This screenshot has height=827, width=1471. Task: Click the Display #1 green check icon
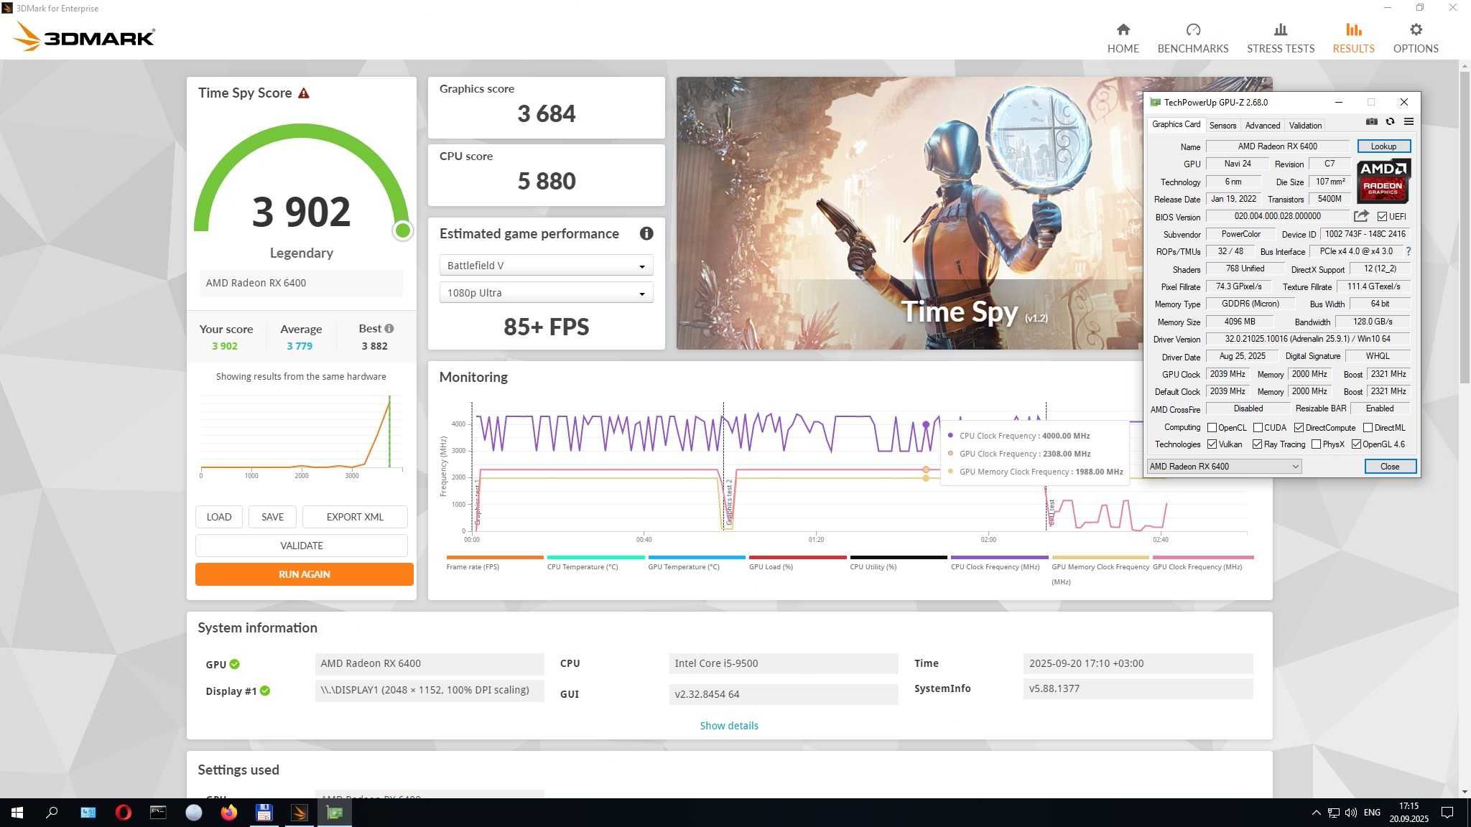pyautogui.click(x=265, y=691)
